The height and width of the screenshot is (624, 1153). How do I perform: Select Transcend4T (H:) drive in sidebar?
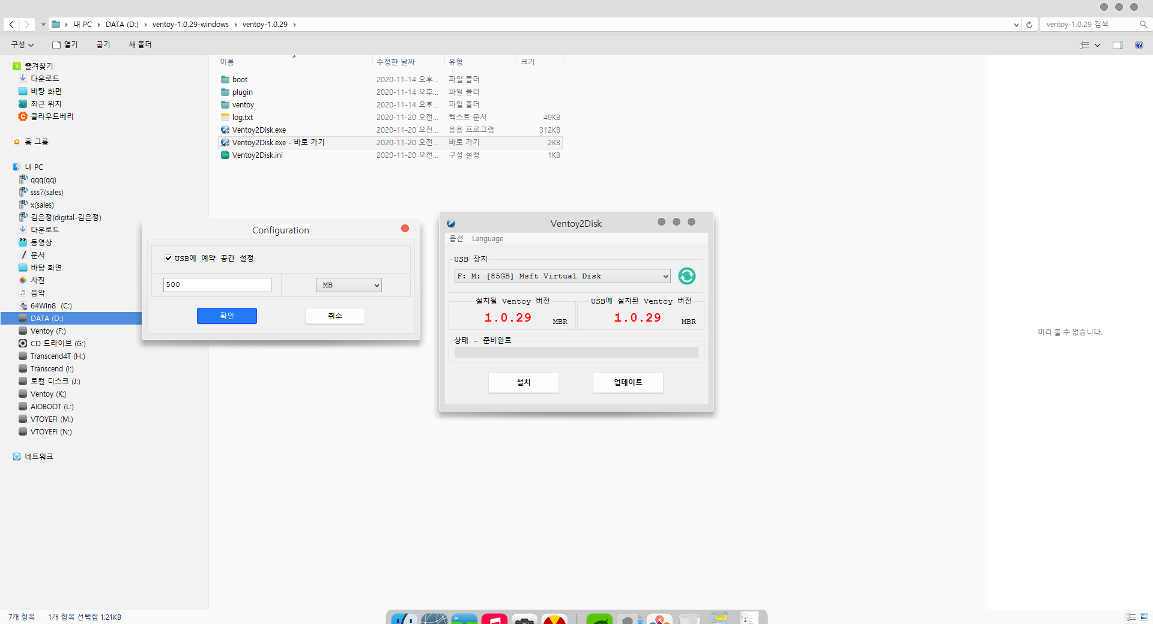58,356
